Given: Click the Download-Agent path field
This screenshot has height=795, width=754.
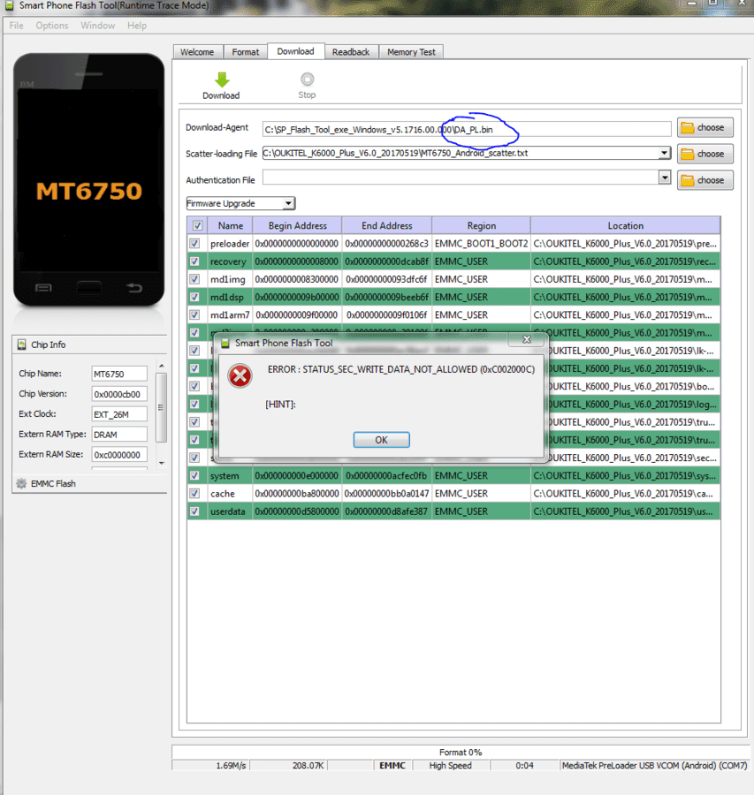Looking at the screenshot, I should pyautogui.click(x=467, y=129).
